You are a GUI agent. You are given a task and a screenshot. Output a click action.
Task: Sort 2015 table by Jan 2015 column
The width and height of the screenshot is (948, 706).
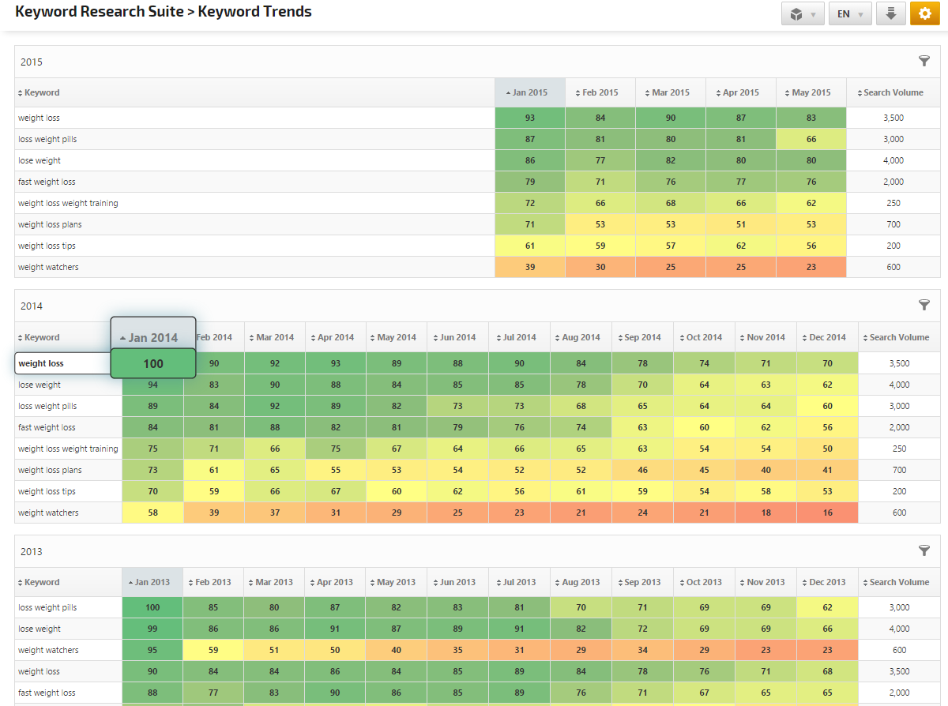(x=529, y=92)
